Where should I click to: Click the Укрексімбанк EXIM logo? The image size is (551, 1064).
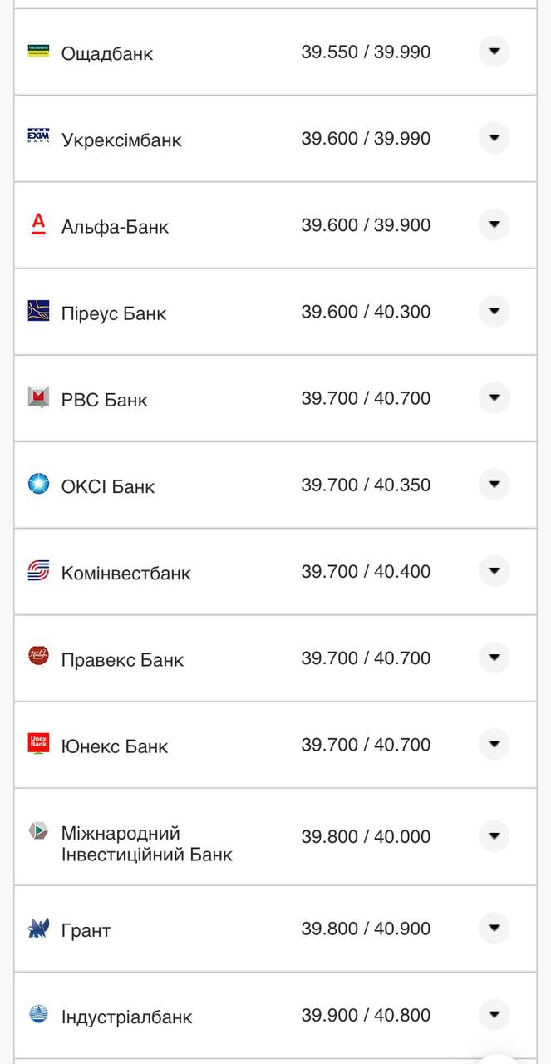pyautogui.click(x=38, y=137)
